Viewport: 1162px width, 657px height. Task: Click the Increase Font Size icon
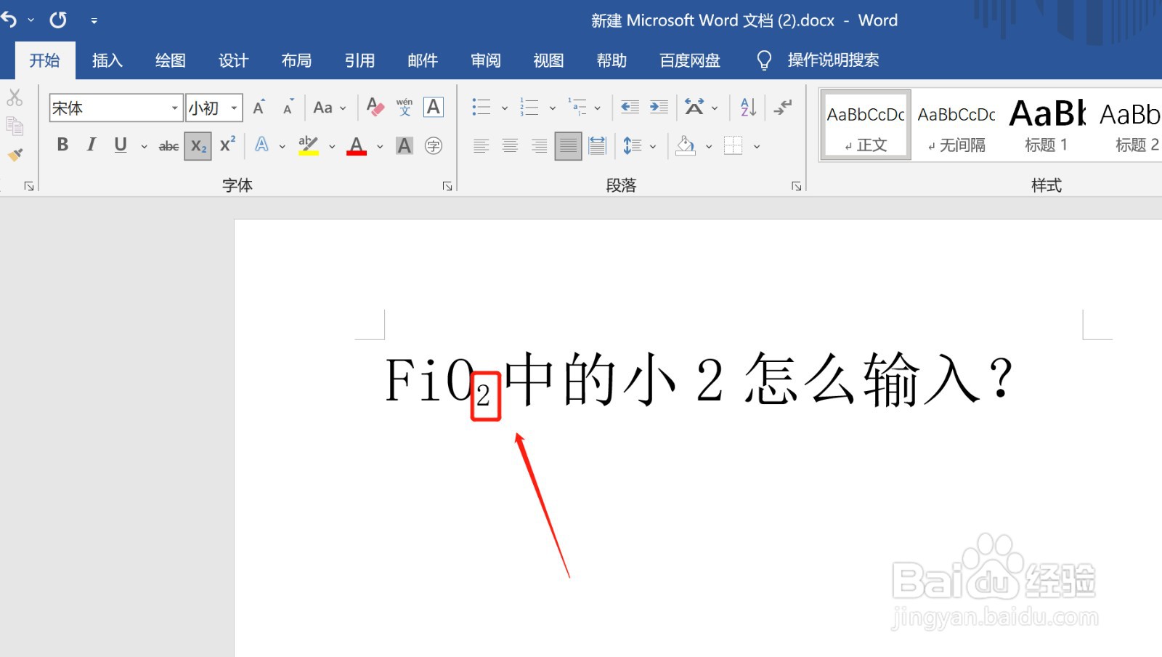[259, 108]
